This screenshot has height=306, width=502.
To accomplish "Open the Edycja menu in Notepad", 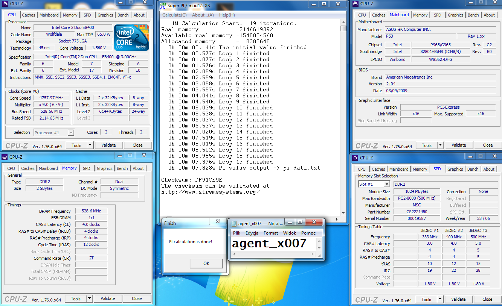I will point(252,233).
